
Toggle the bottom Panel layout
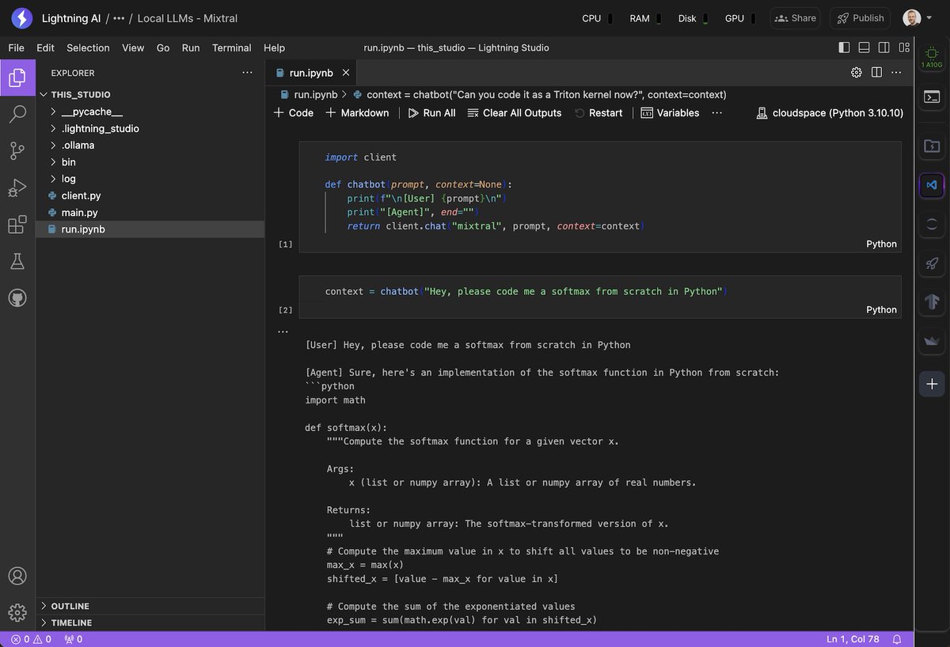coord(864,47)
